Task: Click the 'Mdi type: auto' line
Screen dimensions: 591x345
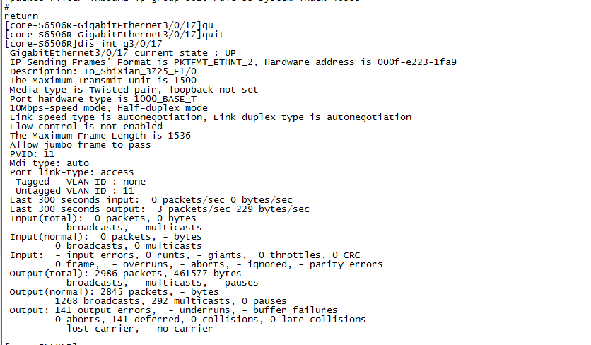Action: pos(49,163)
